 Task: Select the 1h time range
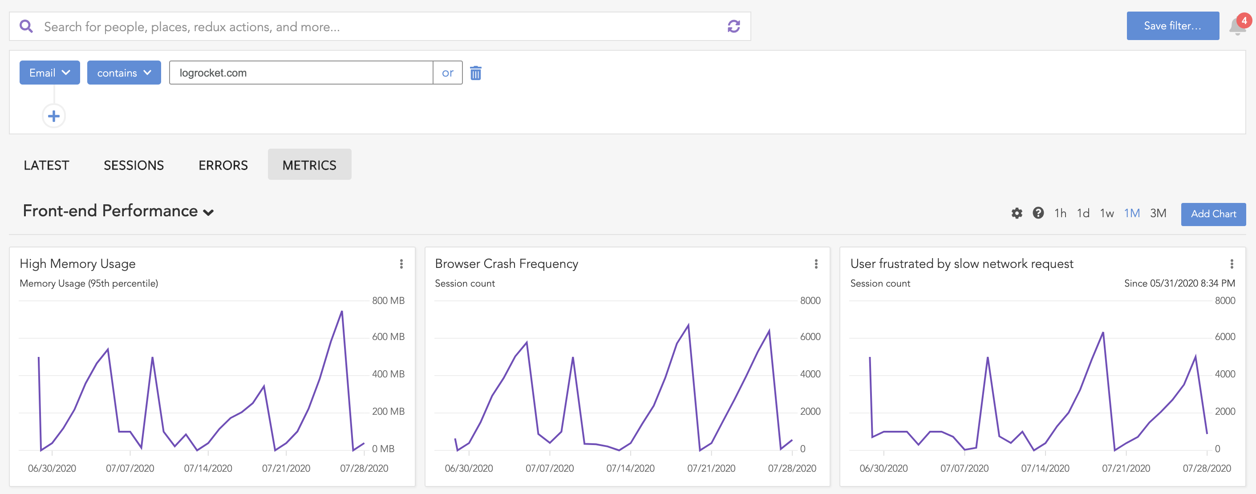pos(1060,214)
